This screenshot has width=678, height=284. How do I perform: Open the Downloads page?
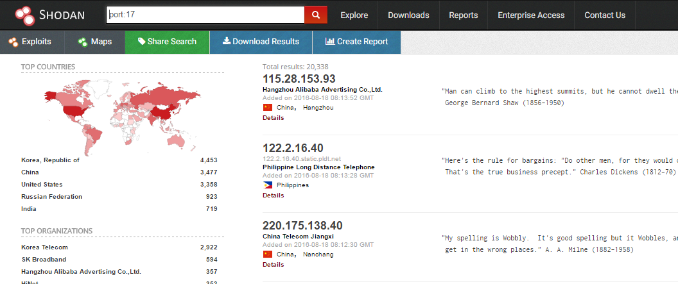pos(408,15)
